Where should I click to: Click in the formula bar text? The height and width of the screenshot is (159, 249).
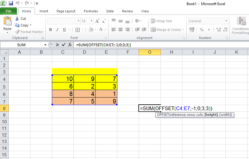pos(103,45)
